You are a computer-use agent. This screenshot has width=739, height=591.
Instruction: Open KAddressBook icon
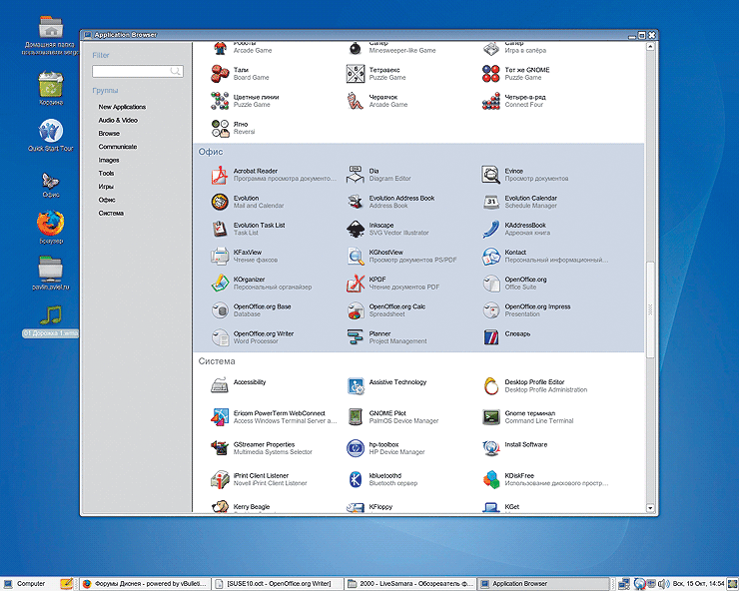tap(490, 229)
